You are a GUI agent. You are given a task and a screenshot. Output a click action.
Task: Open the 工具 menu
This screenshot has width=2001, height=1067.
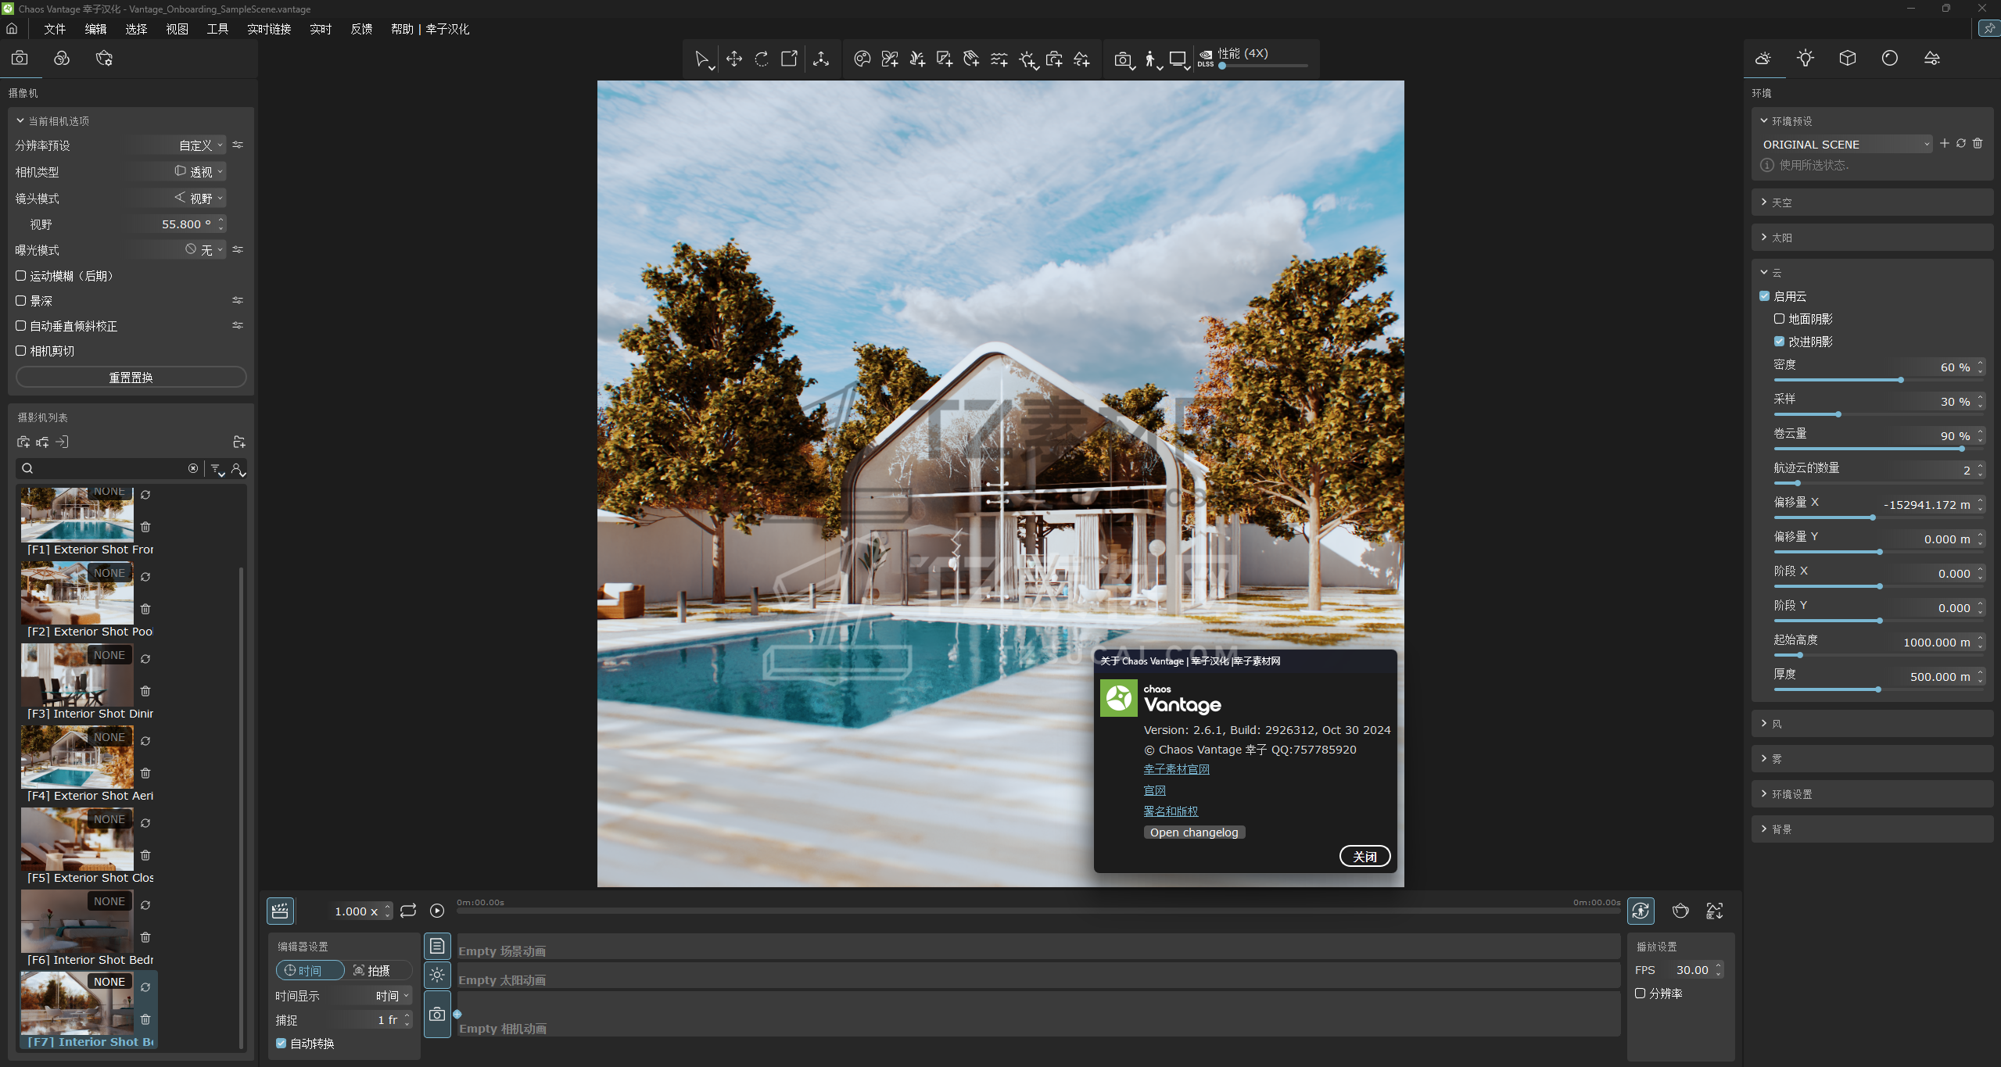pos(217,29)
